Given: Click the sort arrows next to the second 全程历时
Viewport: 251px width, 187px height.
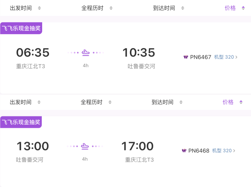Looking at the screenshot, I should pyautogui.click(x=110, y=102).
